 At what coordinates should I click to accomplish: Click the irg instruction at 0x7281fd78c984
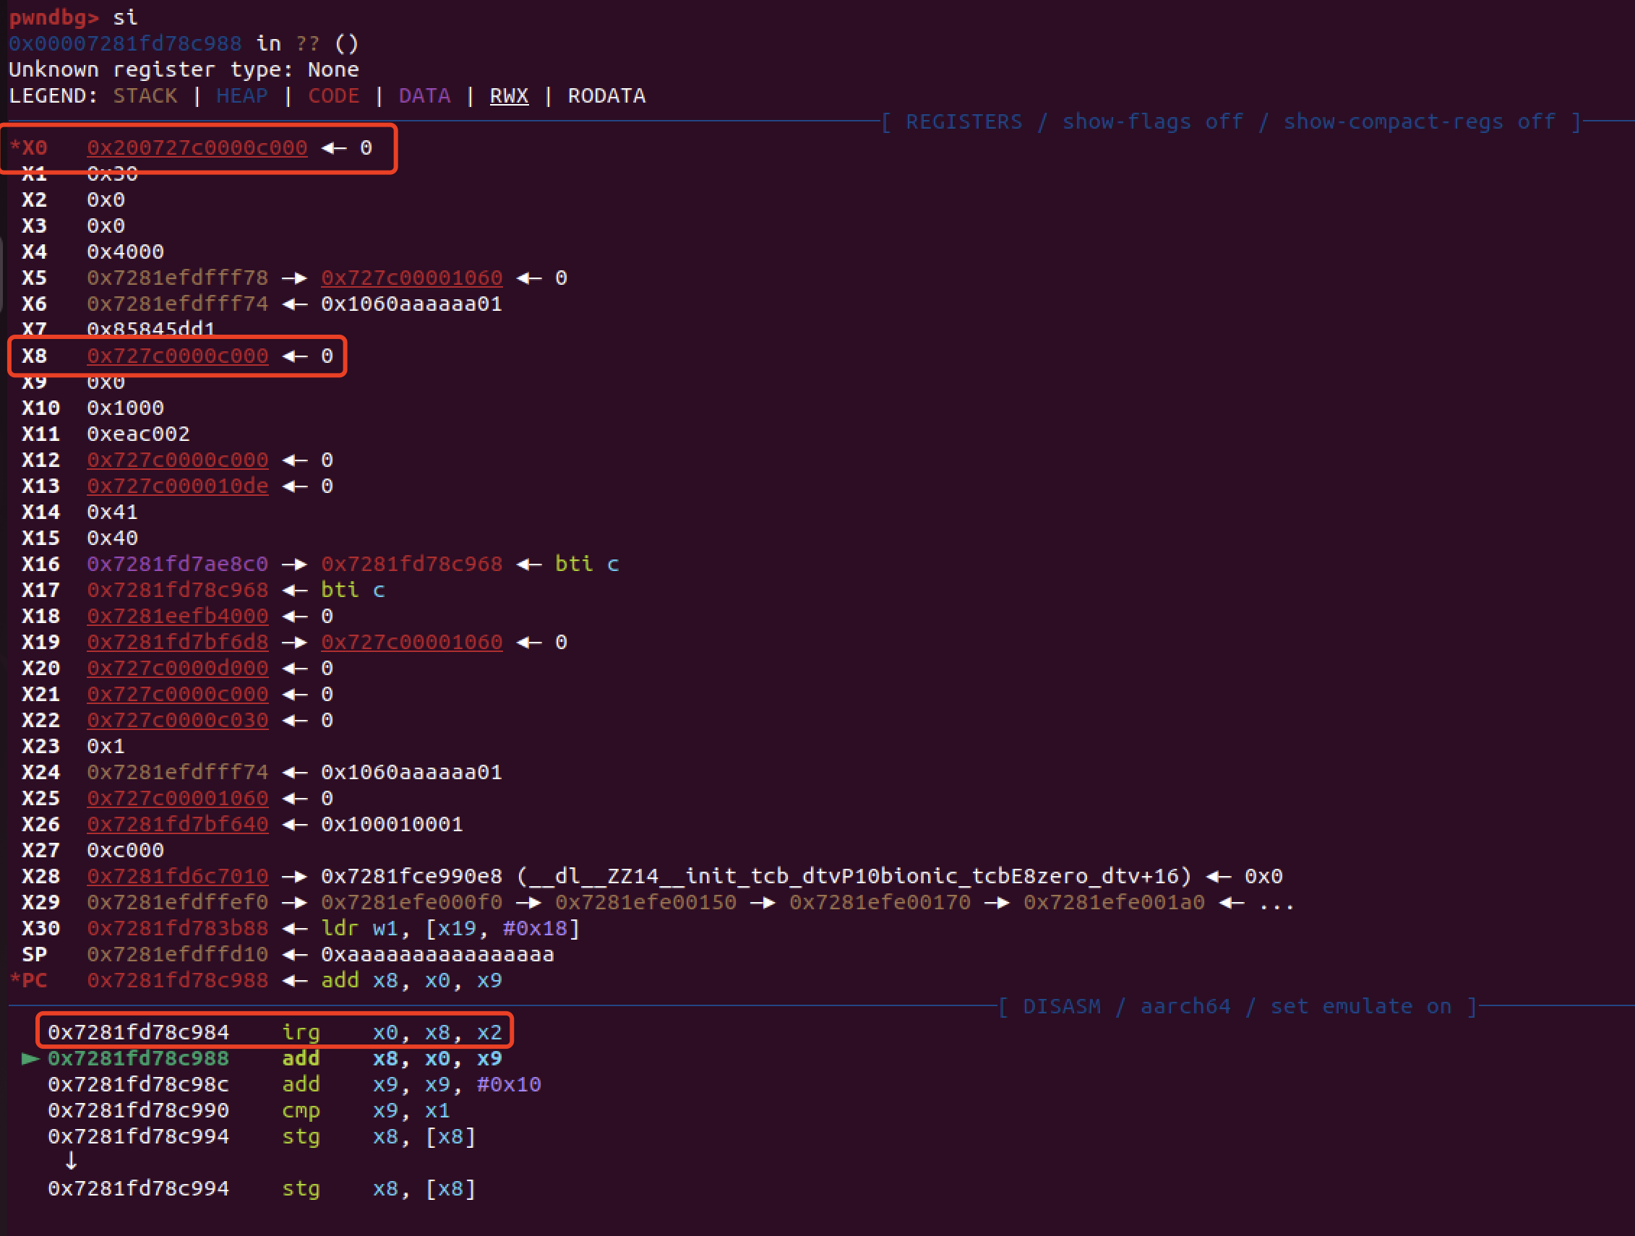(300, 1032)
